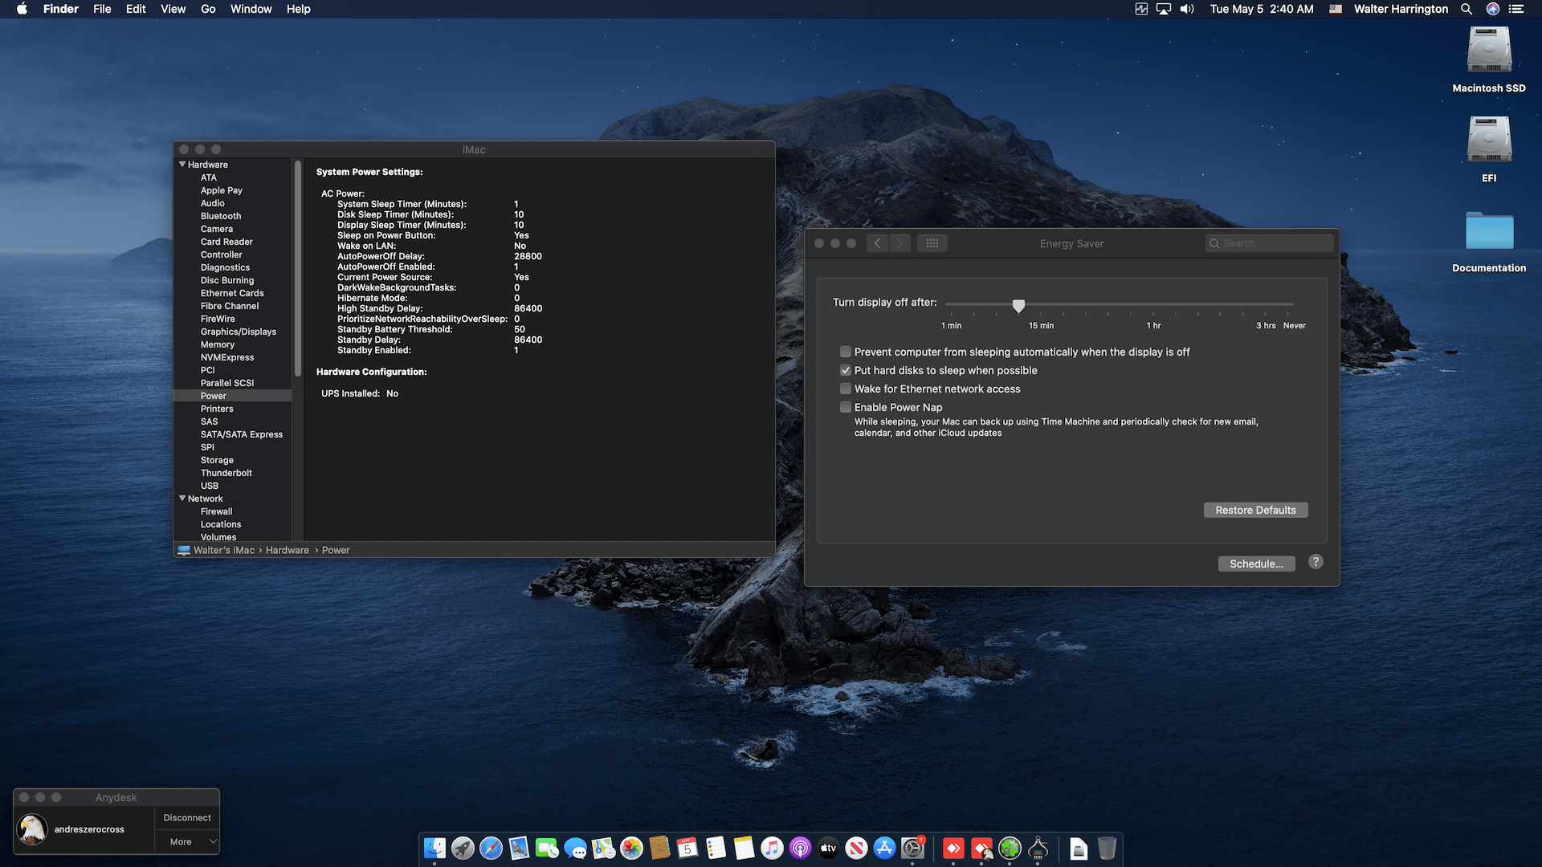Open the Window menu
Screen dimensions: 1542x867
coord(251,9)
